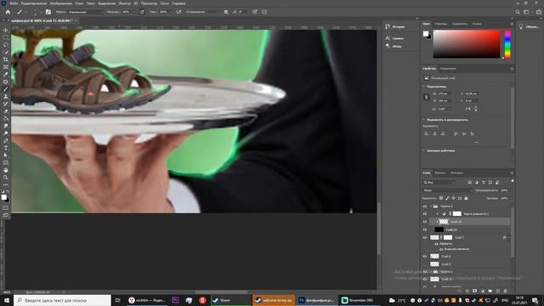Click the airbrush build-up icon

(x=178, y=12)
